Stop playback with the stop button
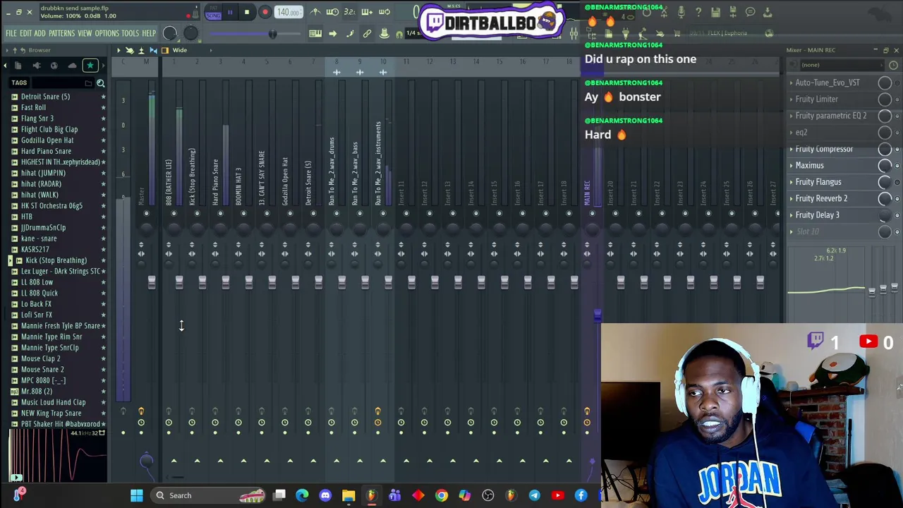The width and height of the screenshot is (903, 508). tap(246, 12)
